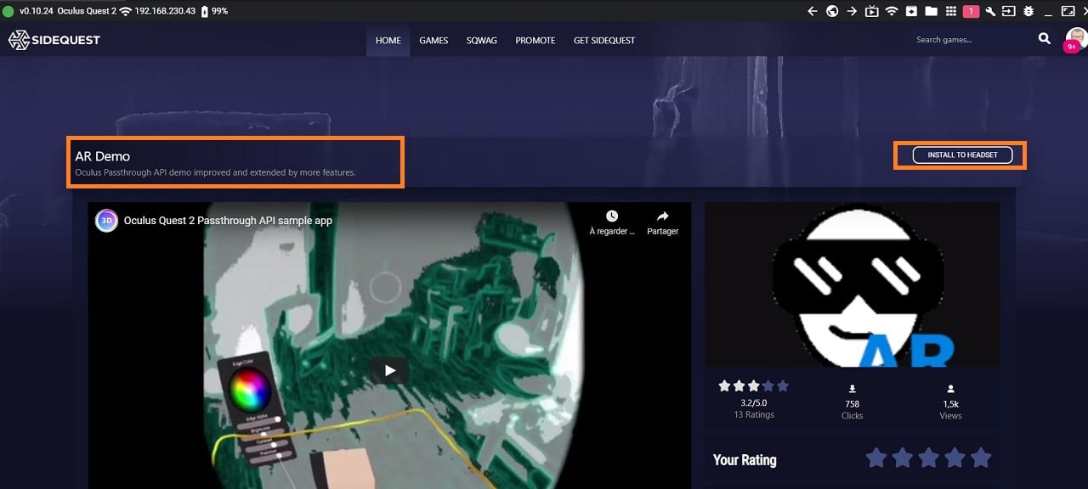The height and width of the screenshot is (489, 1088).
Task: Open the GAMES menu item
Action: point(433,40)
